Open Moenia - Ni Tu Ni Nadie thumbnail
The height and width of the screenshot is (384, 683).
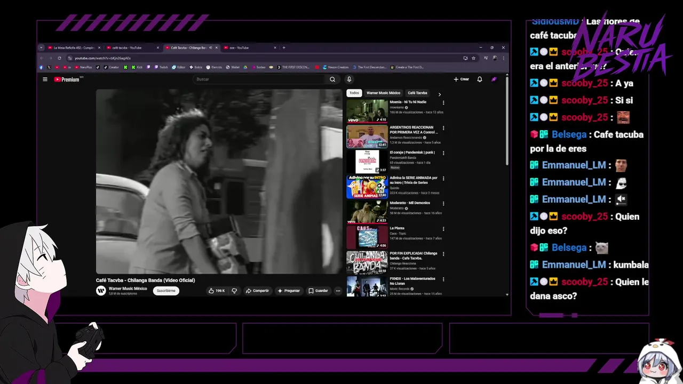coord(367,111)
